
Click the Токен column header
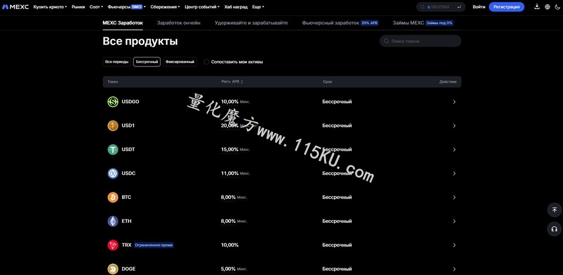coord(113,82)
